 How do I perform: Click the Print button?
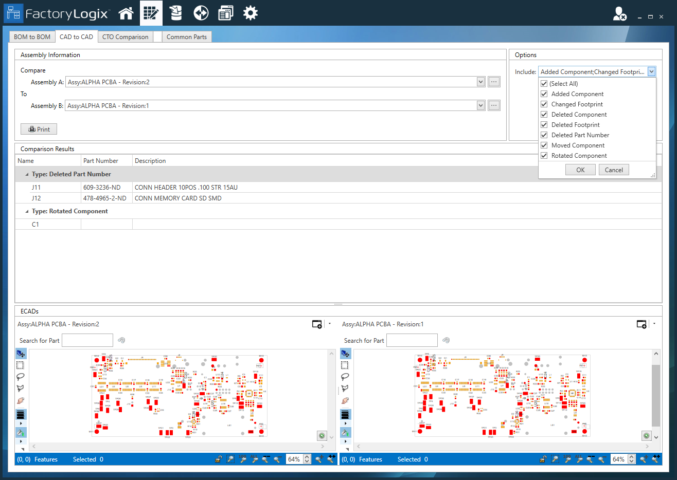pyautogui.click(x=39, y=129)
